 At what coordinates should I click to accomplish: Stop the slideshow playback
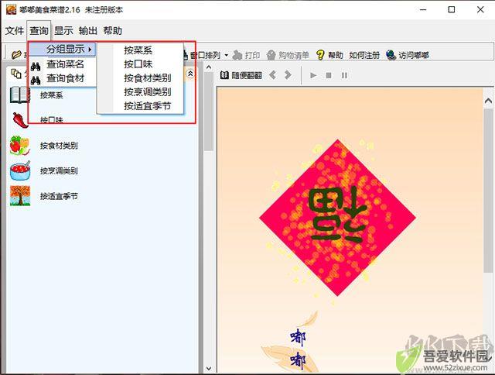[x=329, y=76]
